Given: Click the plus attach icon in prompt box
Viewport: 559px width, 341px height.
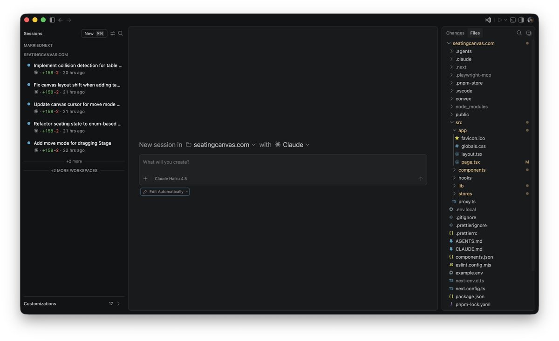Looking at the screenshot, I should point(145,179).
